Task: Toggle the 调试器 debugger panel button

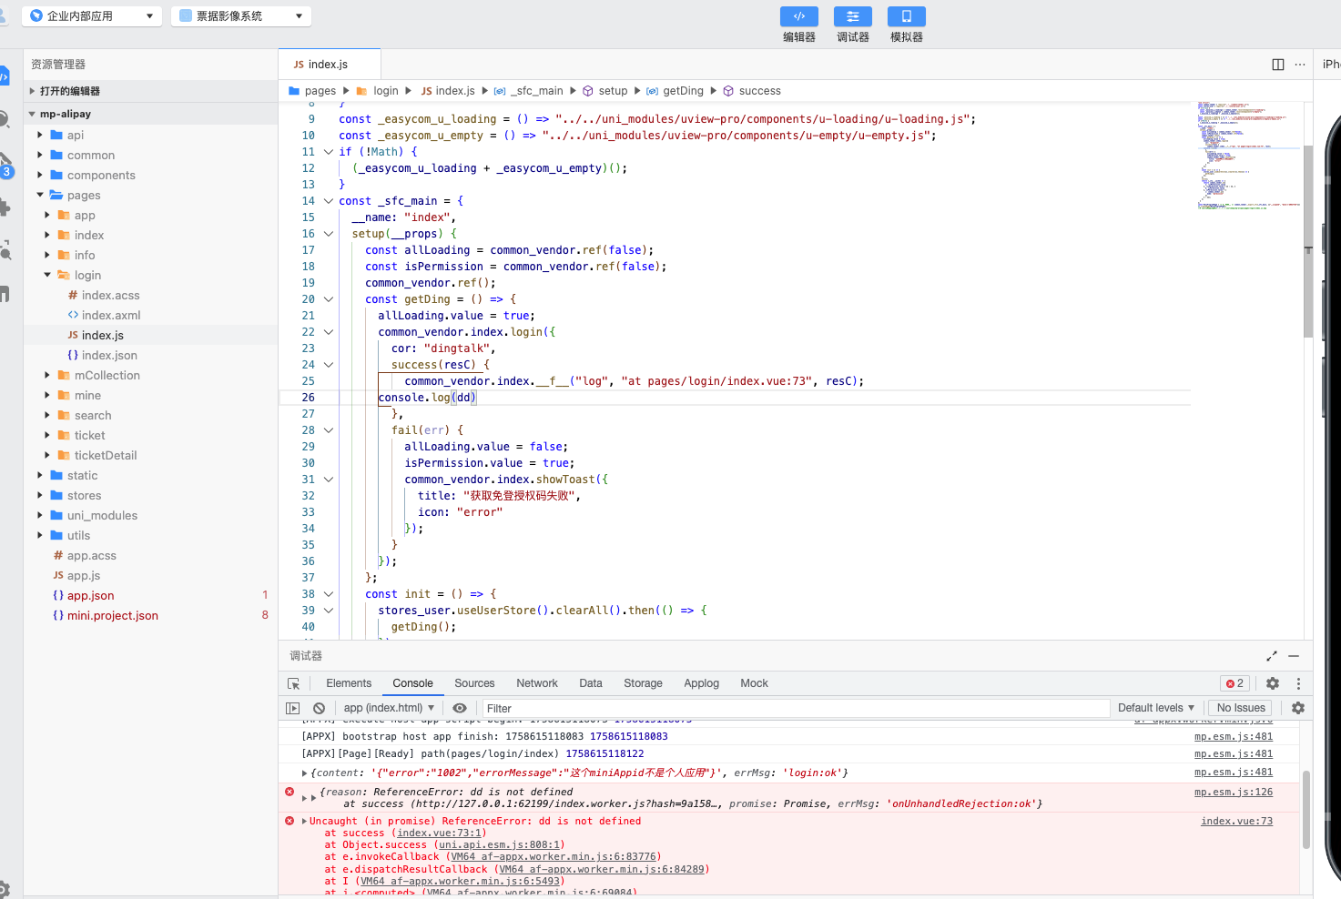Action: [x=852, y=17]
